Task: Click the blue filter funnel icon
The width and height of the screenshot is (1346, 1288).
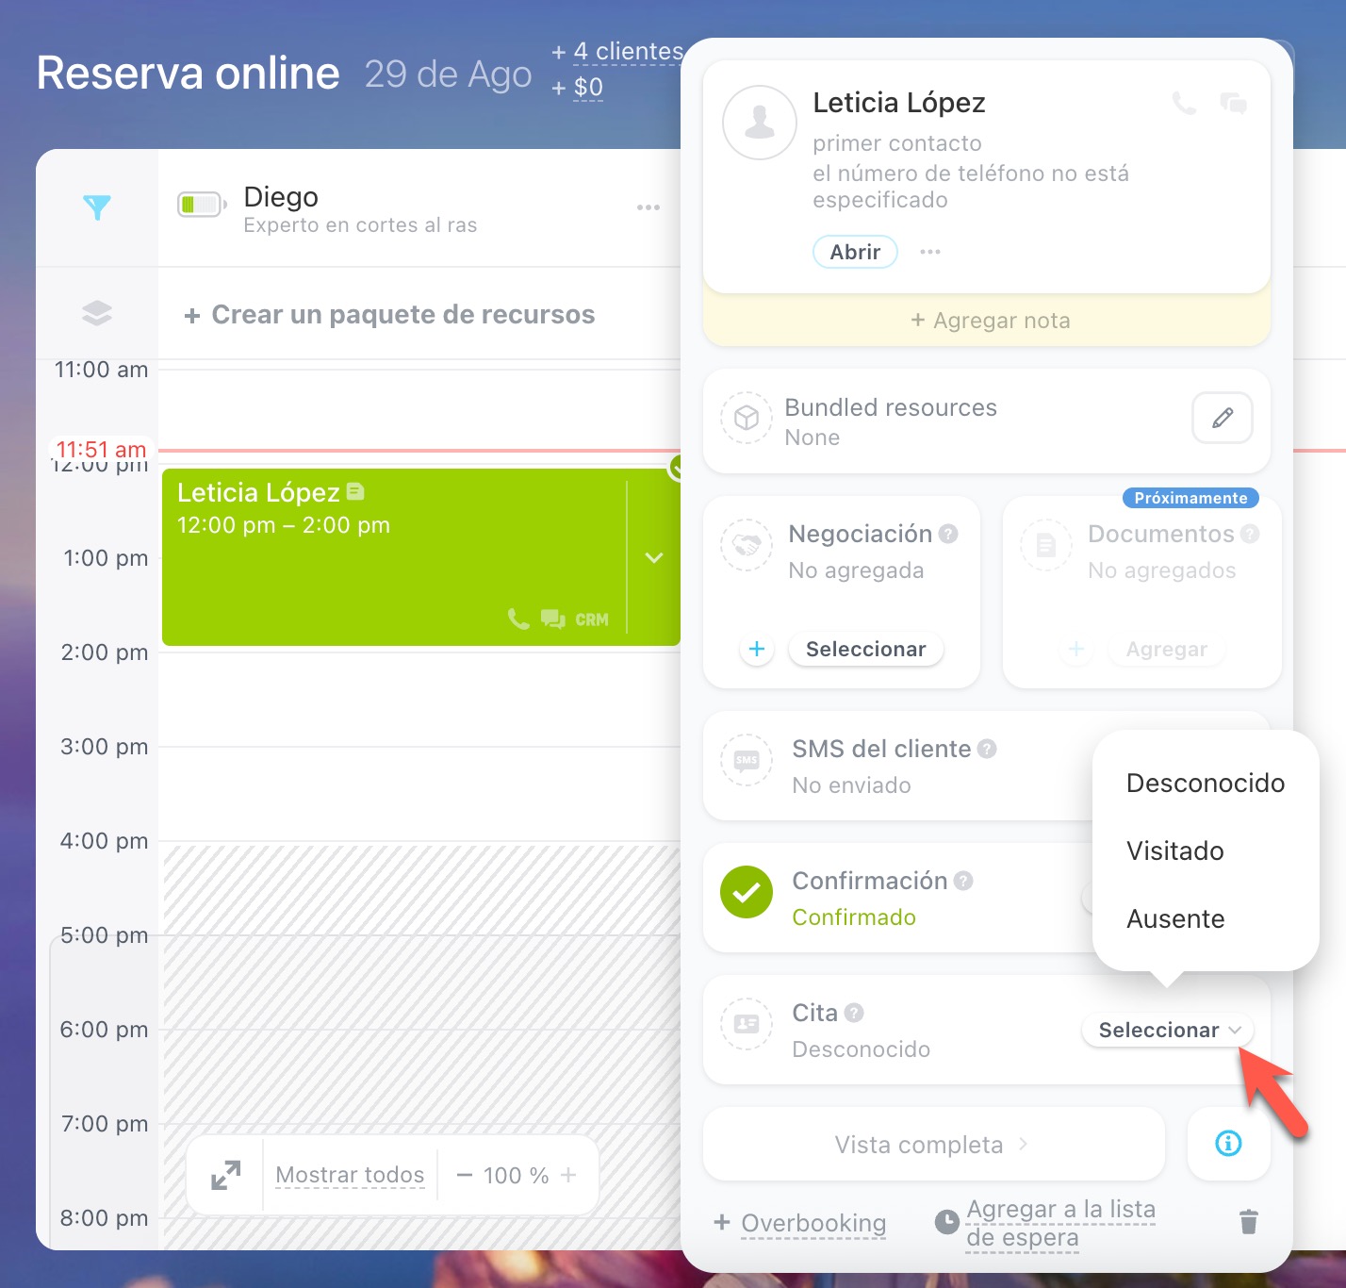Action: (97, 207)
